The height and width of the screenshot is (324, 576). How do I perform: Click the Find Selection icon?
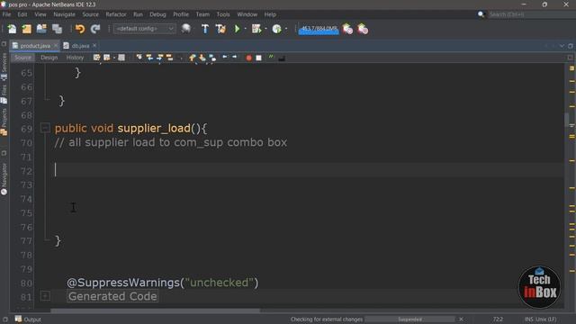[139, 58]
